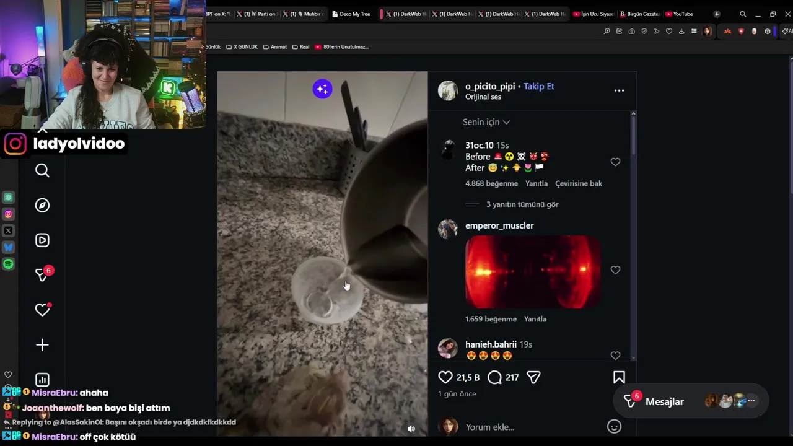The image size is (793, 446).
Task: Click Çevirisine bak under 31oc.10 comment
Action: [579, 183]
